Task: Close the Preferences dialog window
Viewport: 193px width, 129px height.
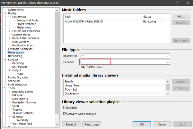Action: click(187, 3)
